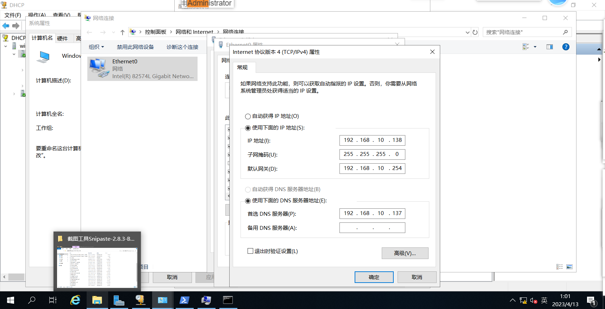Confirm settings with the 确定 button
605x309 pixels.
coord(374,277)
